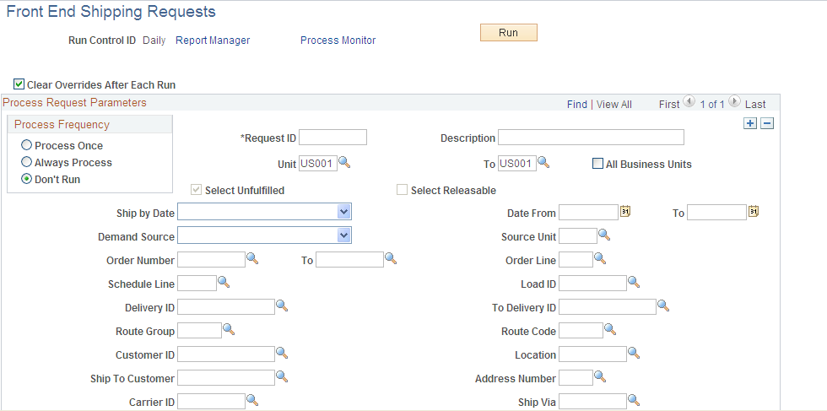Image resolution: width=827 pixels, height=411 pixels.
Task: Go to previous row arrow
Action: click(689, 102)
